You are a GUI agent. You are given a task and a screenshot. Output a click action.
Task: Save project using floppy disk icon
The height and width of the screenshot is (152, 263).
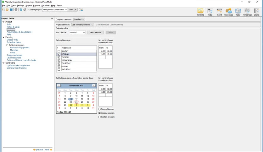11,9
